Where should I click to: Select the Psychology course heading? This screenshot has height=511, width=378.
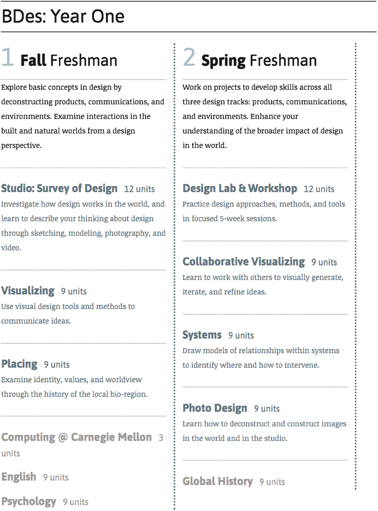(x=29, y=501)
